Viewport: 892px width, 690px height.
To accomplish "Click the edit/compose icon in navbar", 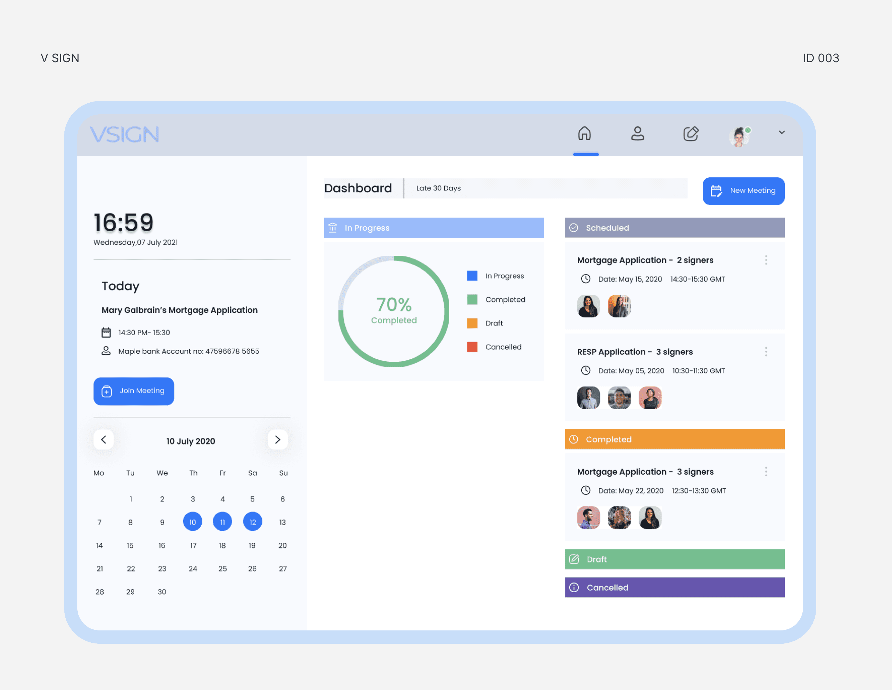I will coord(691,134).
